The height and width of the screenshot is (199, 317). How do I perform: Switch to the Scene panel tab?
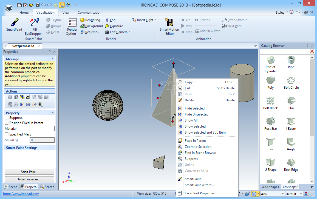(11, 187)
